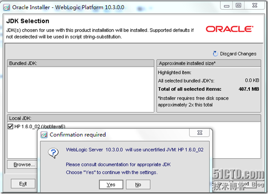Screen dimensions: 268x194
Task: Click the 'Choose "Yes" to continue' message line
Action: tap(112, 172)
